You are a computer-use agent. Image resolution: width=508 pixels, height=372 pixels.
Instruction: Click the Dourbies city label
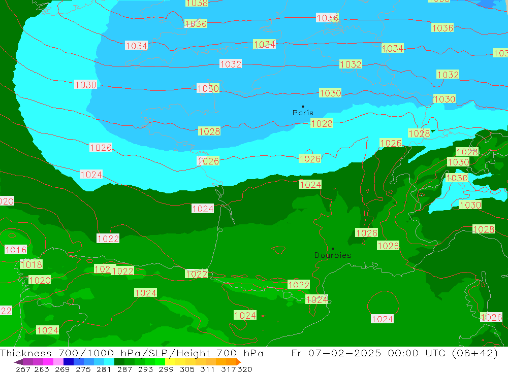click(333, 255)
